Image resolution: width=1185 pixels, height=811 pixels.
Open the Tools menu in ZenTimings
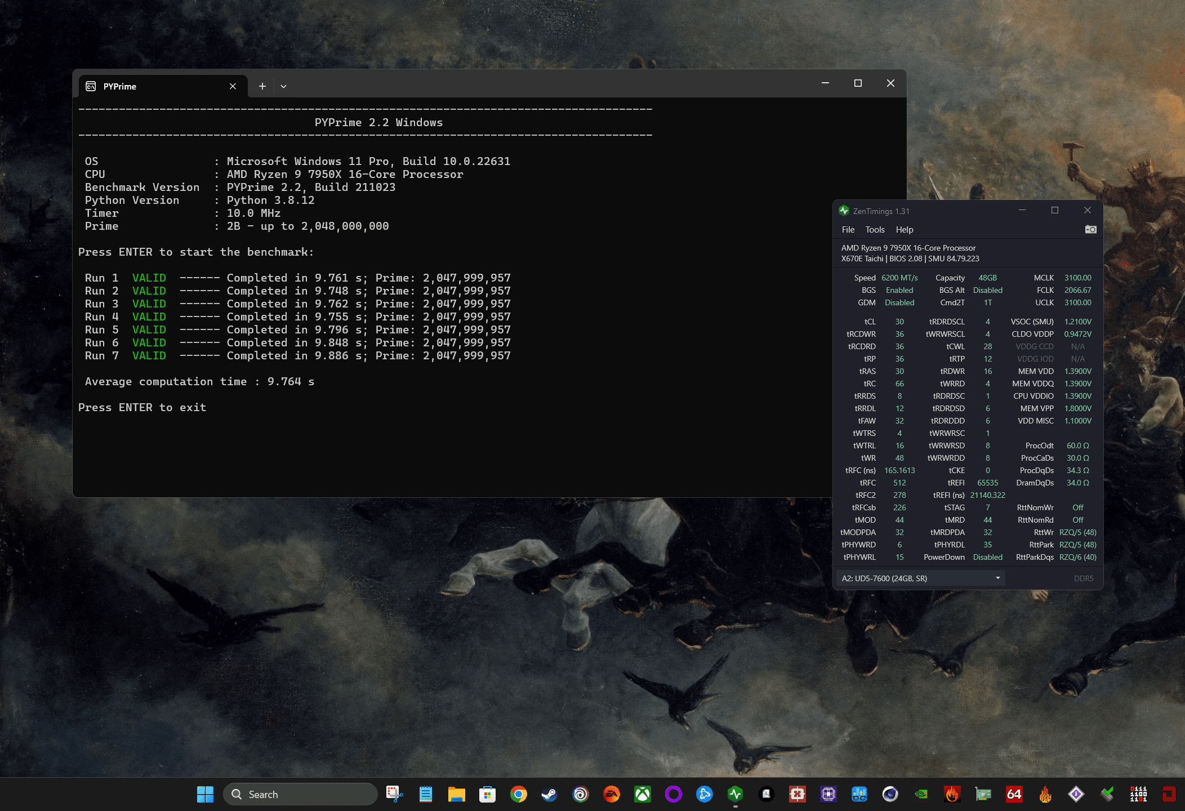tap(875, 229)
